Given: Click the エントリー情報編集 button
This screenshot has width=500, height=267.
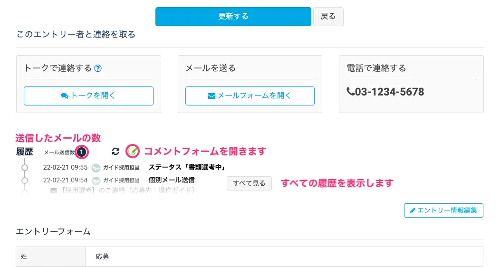Looking at the screenshot, I should coord(443,210).
